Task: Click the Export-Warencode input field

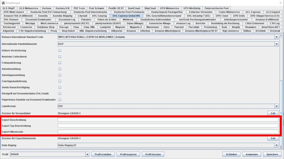Action: click(x=168, y=132)
